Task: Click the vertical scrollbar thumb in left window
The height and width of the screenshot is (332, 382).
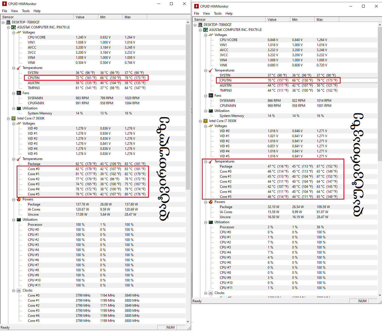Action: pos(188,107)
